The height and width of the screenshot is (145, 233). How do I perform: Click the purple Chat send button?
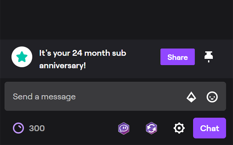click(210, 128)
